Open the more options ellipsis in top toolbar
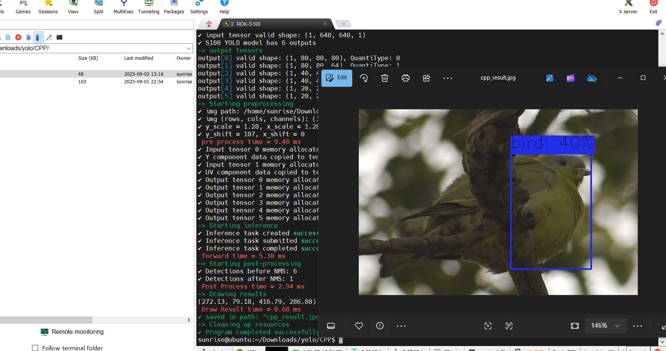666x351 pixels. (x=448, y=78)
